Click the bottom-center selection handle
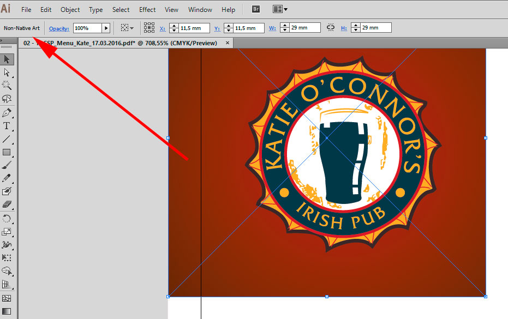Viewport: 508px width, 319px height. [327, 297]
